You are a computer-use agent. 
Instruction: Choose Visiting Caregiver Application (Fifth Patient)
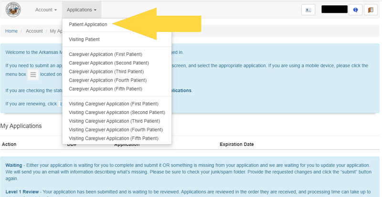(114, 138)
